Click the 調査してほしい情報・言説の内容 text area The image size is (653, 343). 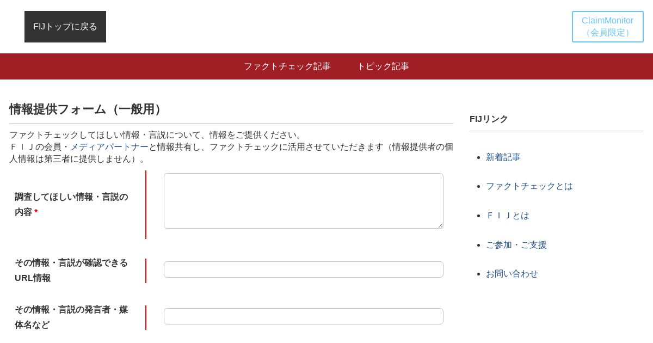(x=303, y=201)
